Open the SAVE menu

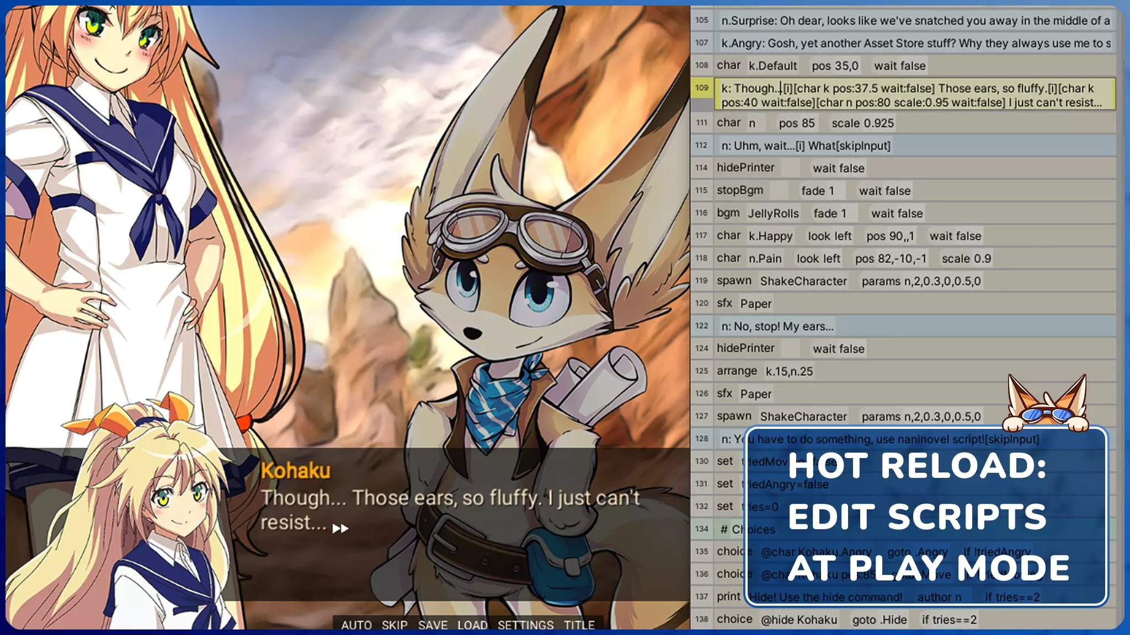(x=433, y=625)
